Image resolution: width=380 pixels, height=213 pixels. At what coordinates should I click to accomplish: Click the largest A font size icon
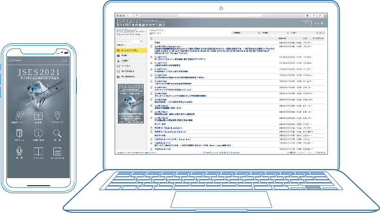(322, 23)
